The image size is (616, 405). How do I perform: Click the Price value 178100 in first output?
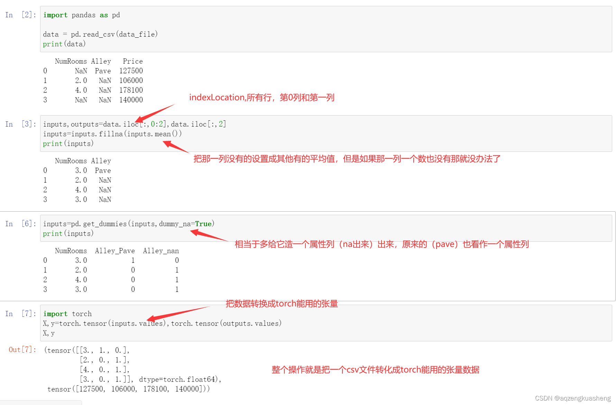click(x=131, y=90)
